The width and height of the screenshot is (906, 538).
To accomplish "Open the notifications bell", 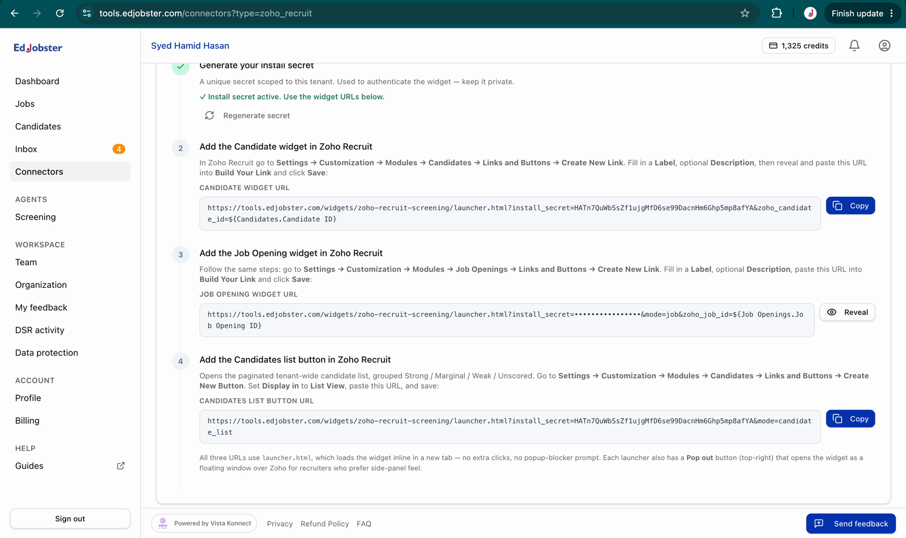I will (854, 45).
